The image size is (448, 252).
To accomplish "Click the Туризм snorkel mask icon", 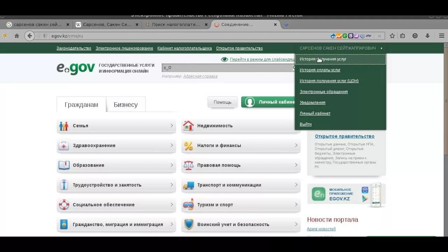I will point(188,204).
